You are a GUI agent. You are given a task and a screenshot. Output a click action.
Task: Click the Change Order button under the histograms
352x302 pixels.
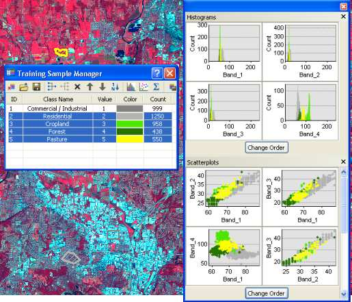266,148
